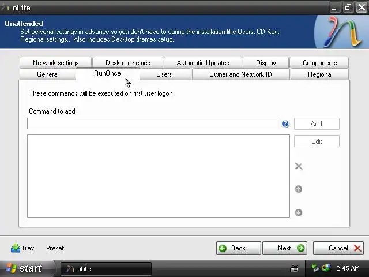Click the move command up arrow icon
The width and height of the screenshot is (369, 277).
(299, 189)
